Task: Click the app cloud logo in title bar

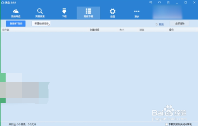Action: [3, 3]
